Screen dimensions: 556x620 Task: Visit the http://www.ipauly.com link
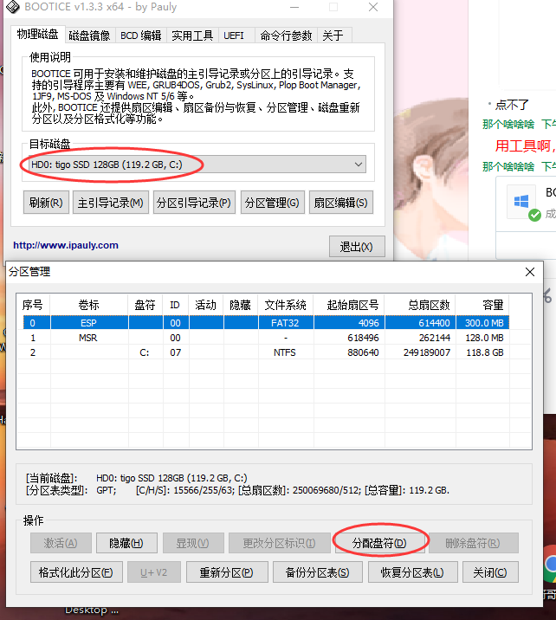coord(66,245)
